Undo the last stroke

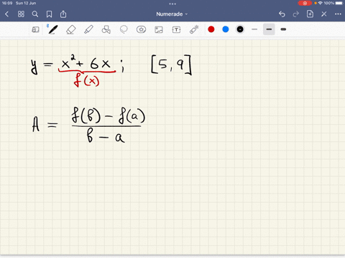point(282,14)
